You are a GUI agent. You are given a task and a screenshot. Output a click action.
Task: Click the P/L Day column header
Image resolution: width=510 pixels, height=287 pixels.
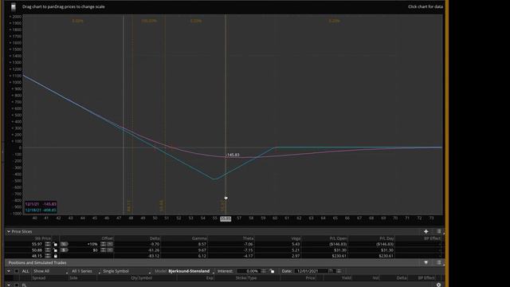point(386,238)
